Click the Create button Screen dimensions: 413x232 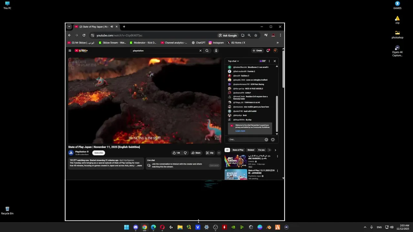(x=257, y=51)
